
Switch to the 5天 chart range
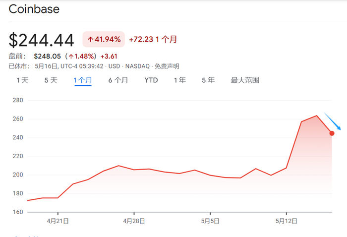pos(51,80)
